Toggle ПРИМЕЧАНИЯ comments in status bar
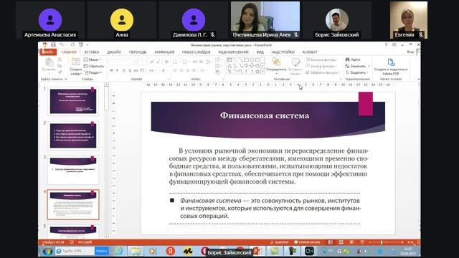The image size is (459, 258). pos(307,242)
